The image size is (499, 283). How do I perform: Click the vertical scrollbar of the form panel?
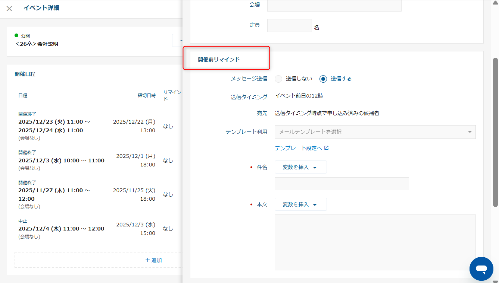pyautogui.click(x=495, y=130)
